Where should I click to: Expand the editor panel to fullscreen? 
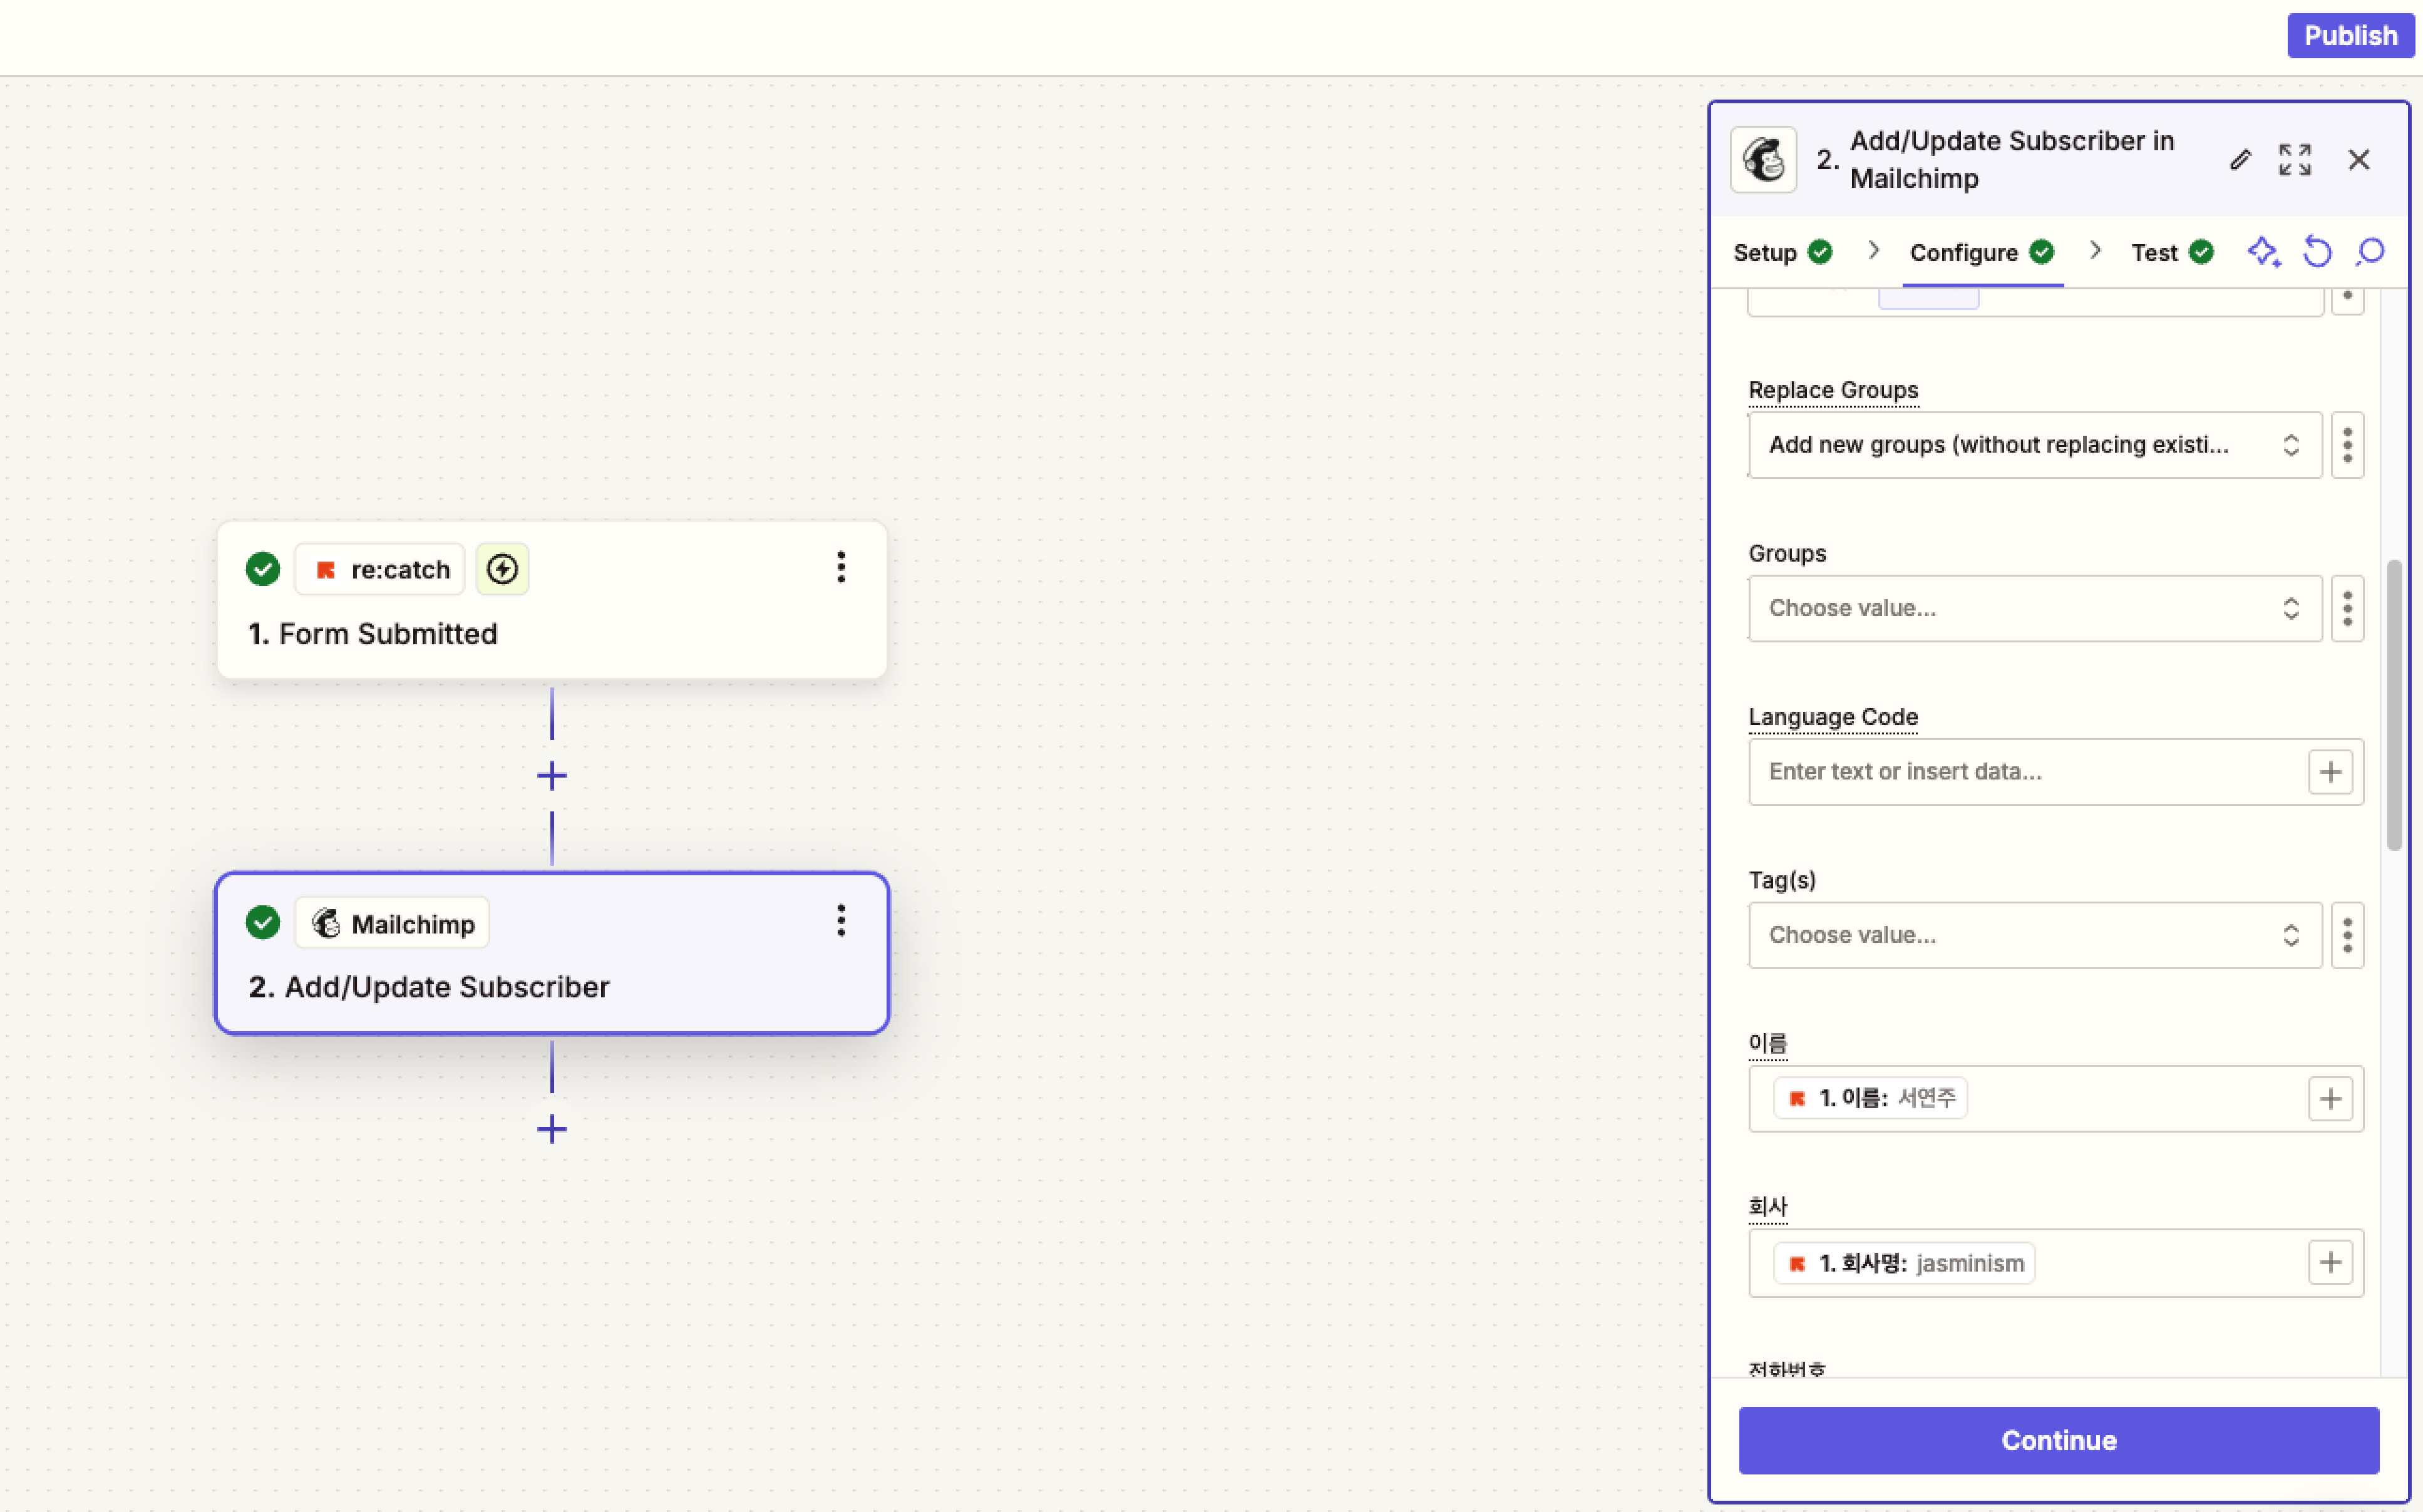[2295, 160]
